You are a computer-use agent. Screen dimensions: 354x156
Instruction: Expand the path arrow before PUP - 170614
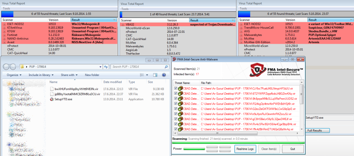(27, 67)
